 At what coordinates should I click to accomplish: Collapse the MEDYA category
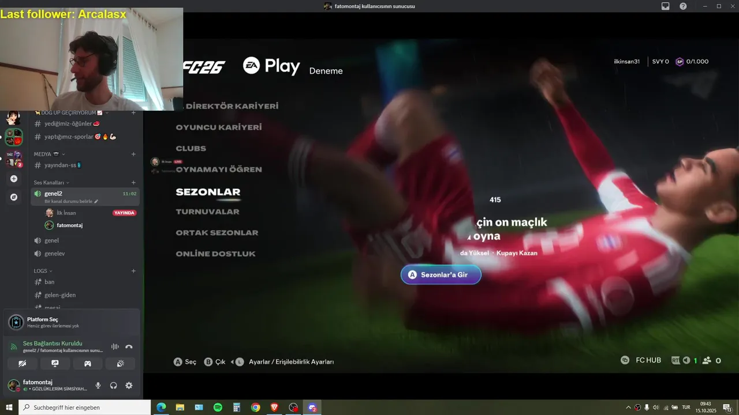pos(49,154)
